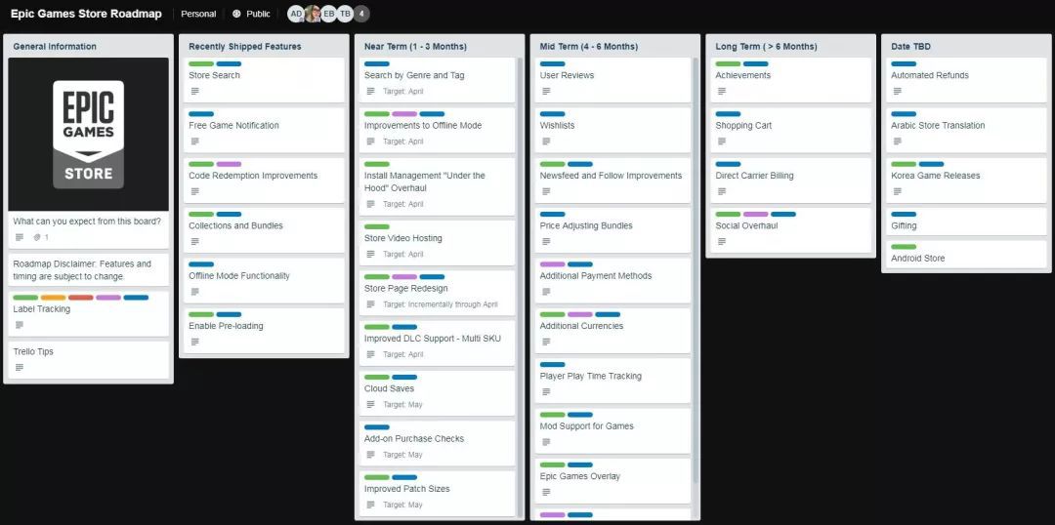
Task: Click description icon on Social Overhaul card
Action: 721,241
